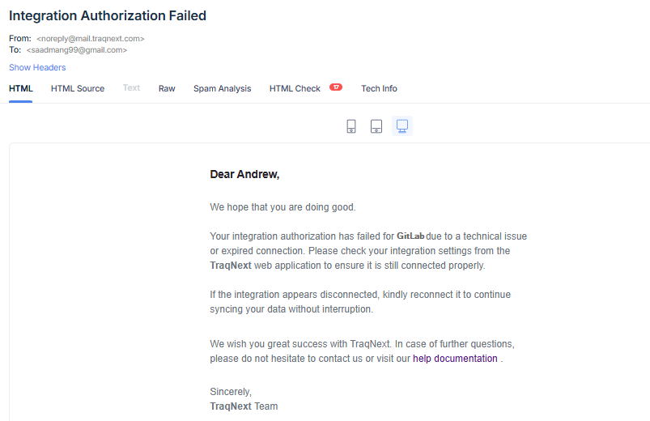The height and width of the screenshot is (421, 650).
Task: Click the red 17 badge on HTML Check
Action: pyautogui.click(x=336, y=87)
